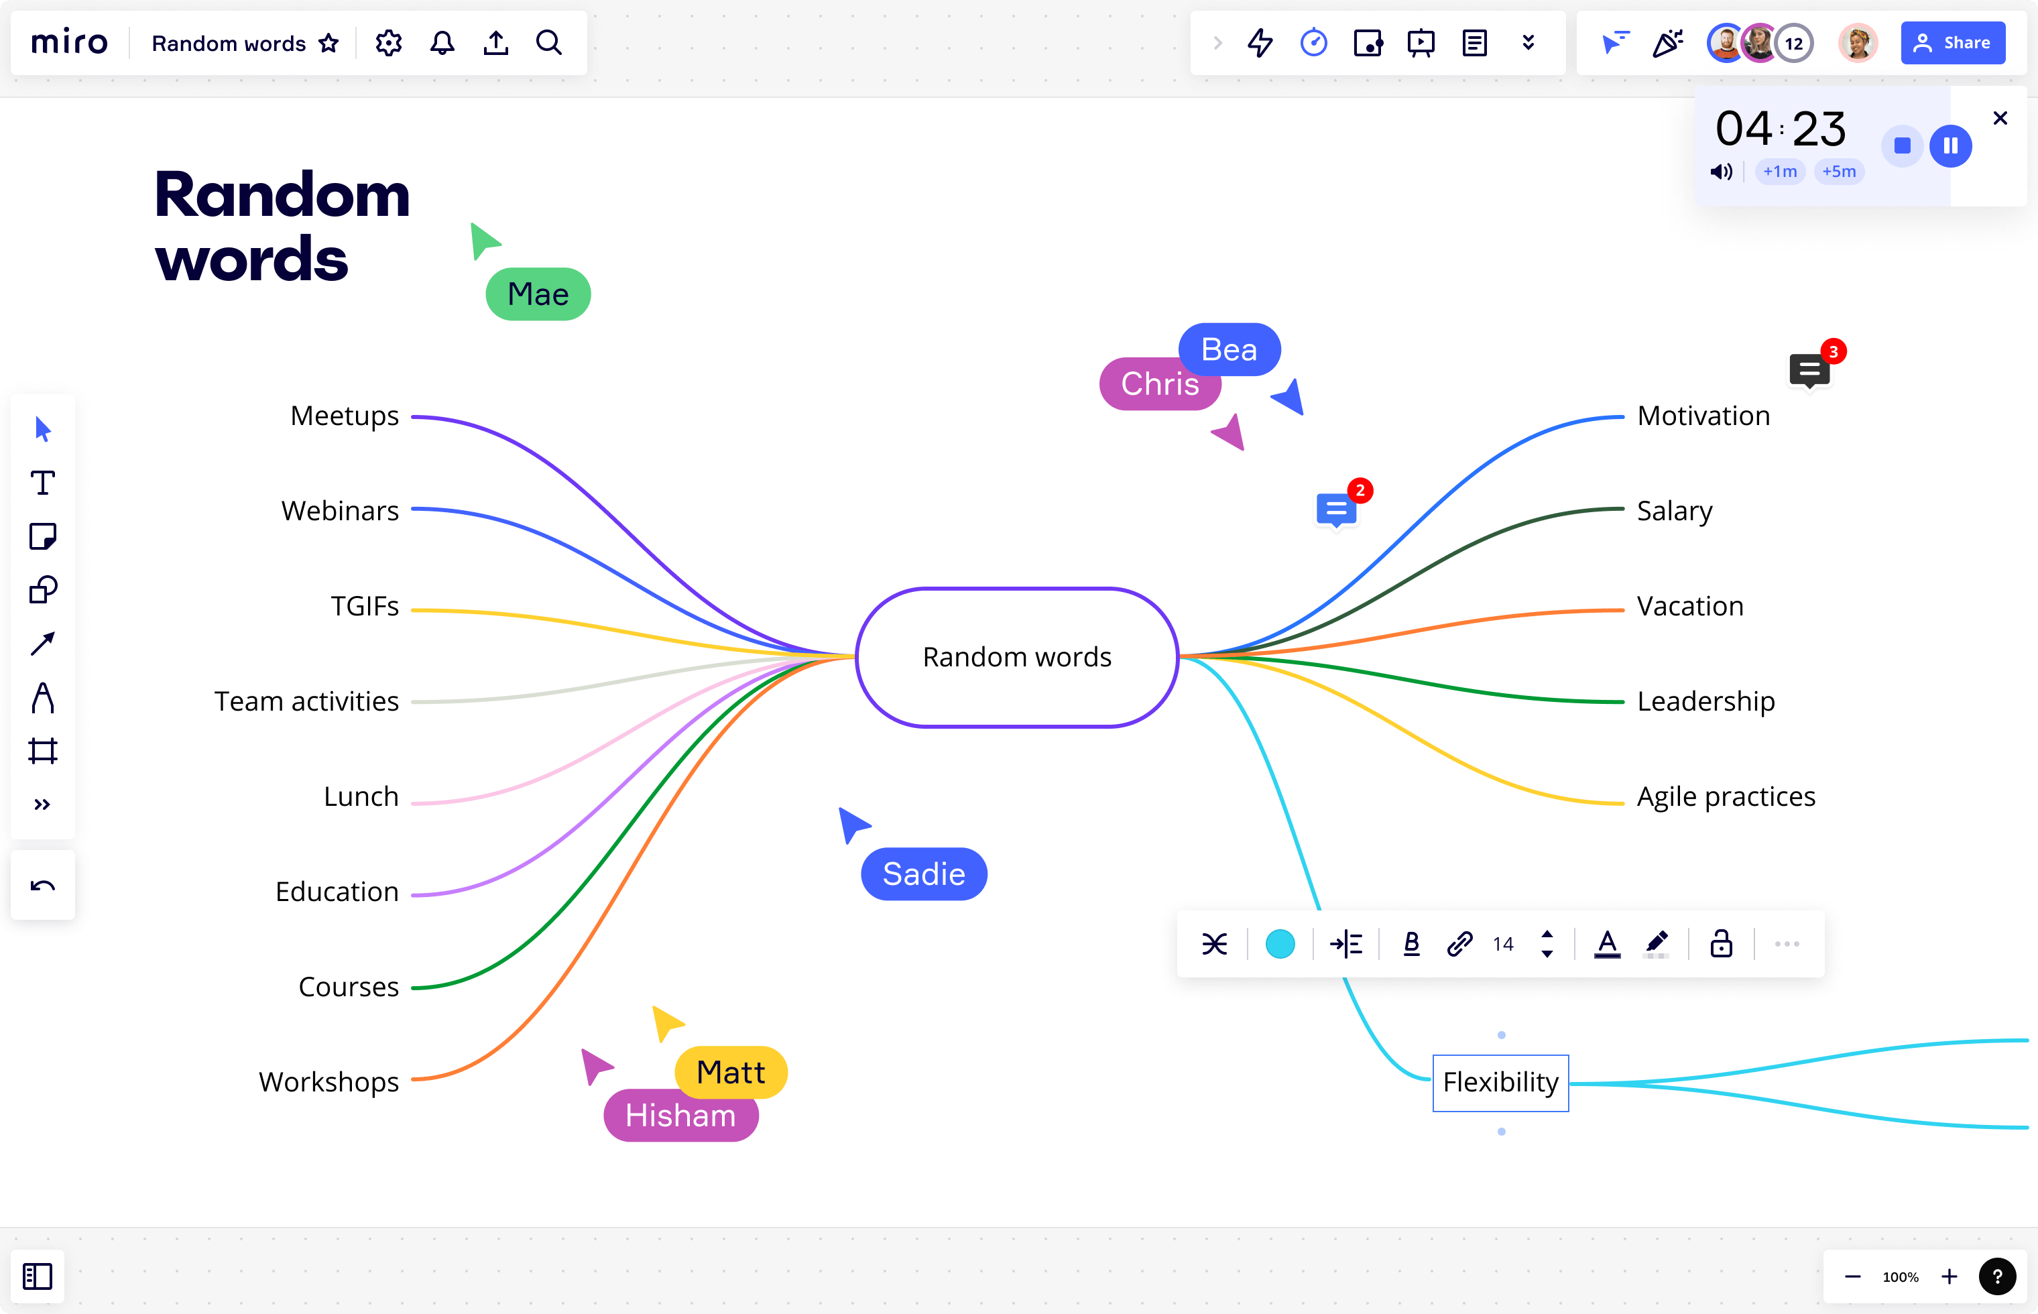The image size is (2038, 1314).
Task: Select the Frame tool
Action: (43, 751)
